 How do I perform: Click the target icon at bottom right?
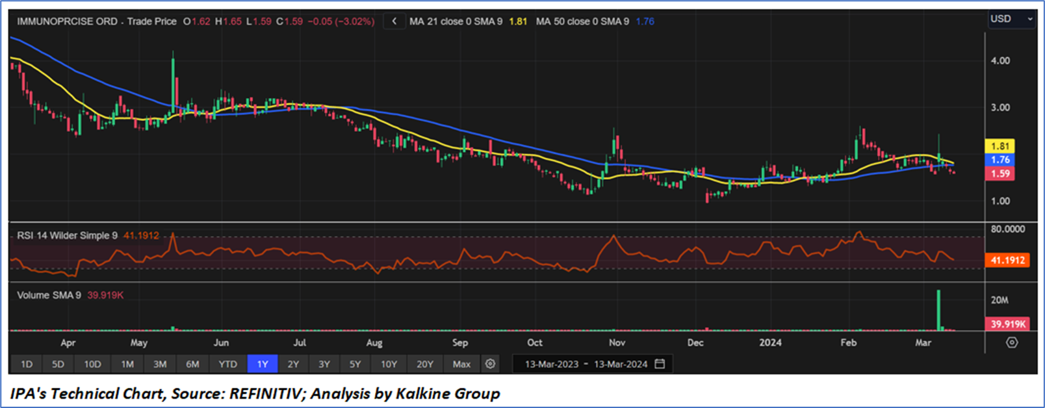point(1012,342)
